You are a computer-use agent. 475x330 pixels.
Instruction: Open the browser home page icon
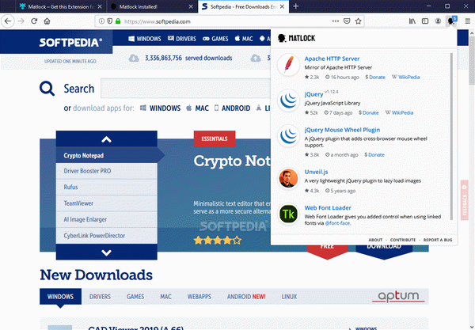point(47,21)
